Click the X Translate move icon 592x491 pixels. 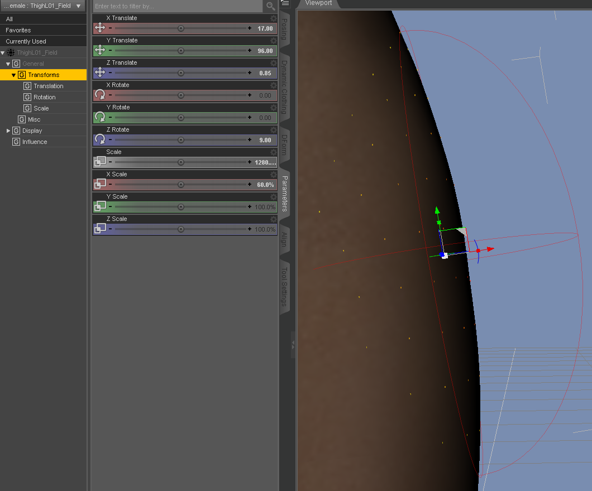(x=100, y=27)
